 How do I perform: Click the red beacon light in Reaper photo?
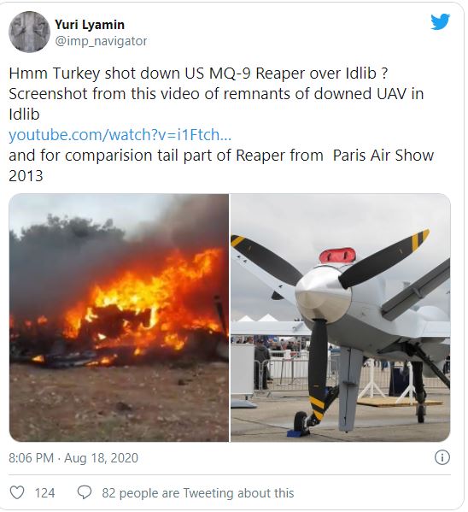pyautogui.click(x=337, y=255)
